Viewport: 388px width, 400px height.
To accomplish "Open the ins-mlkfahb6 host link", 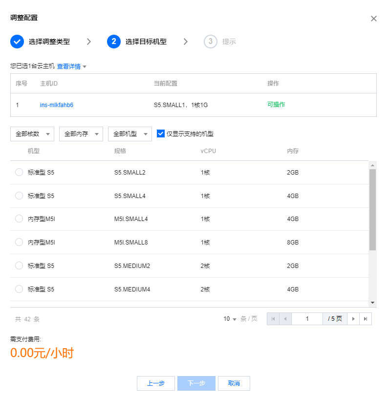I will point(57,105).
